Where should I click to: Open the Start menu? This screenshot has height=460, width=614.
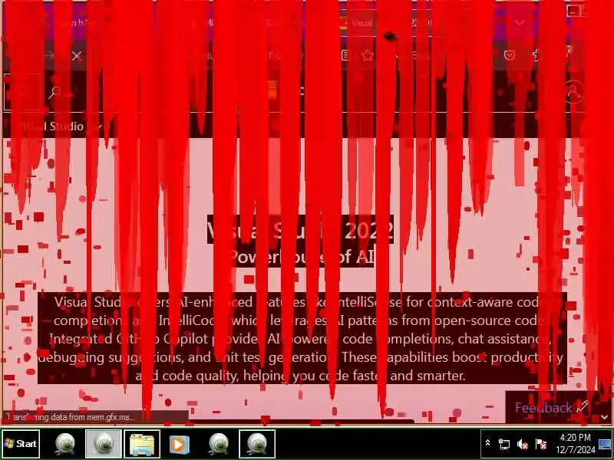pos(21,444)
